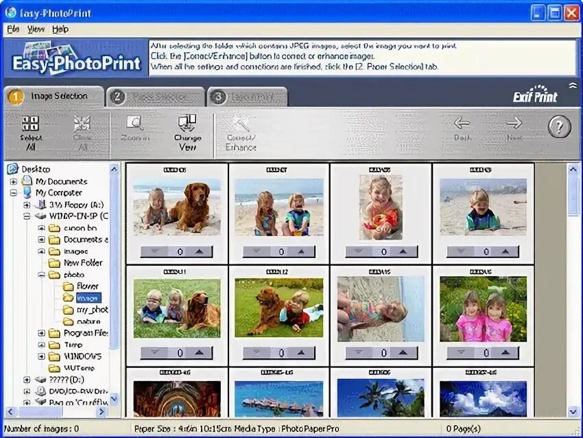Screen dimensions: 583x438
Task: Select the blue sky clouds thumbnail
Action: pos(483,398)
